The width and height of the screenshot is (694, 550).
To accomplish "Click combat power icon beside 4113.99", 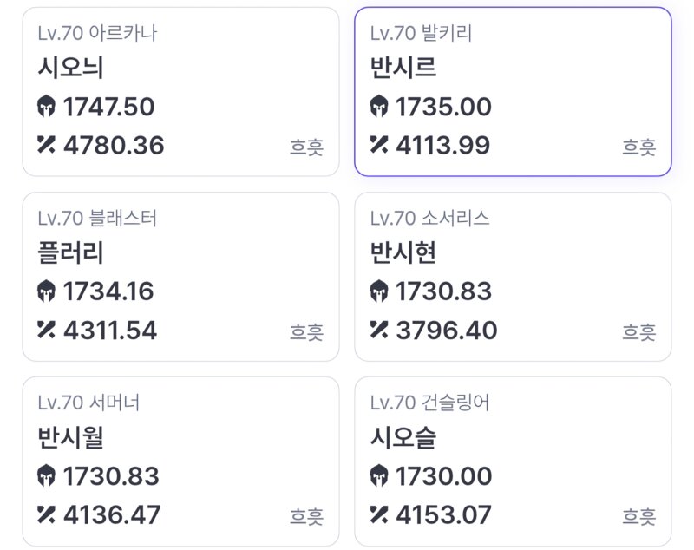I will point(379,144).
